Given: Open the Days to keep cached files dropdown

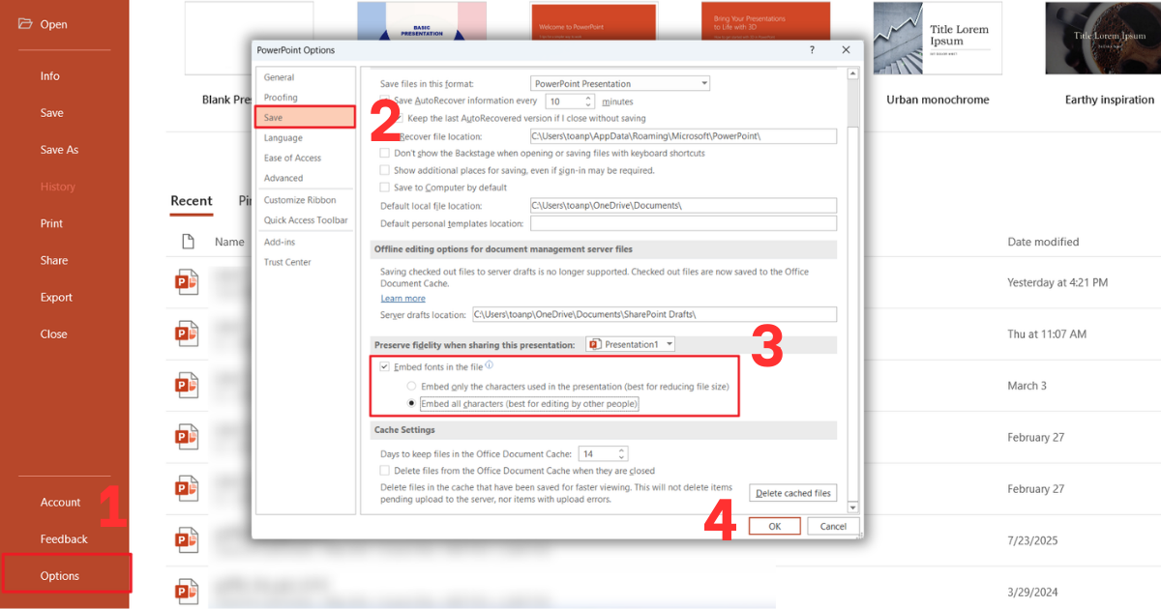Looking at the screenshot, I should coord(619,453).
